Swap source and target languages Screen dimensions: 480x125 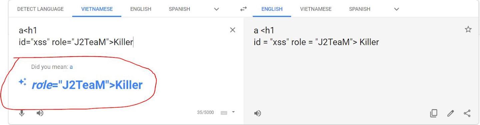(x=243, y=9)
